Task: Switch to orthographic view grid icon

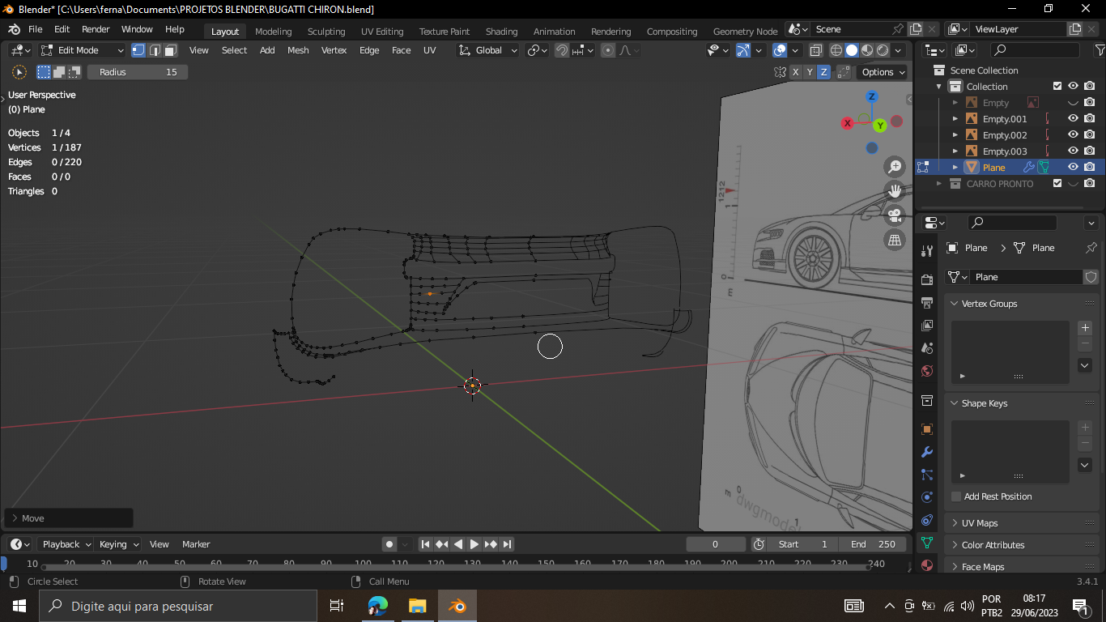Action: tap(895, 240)
